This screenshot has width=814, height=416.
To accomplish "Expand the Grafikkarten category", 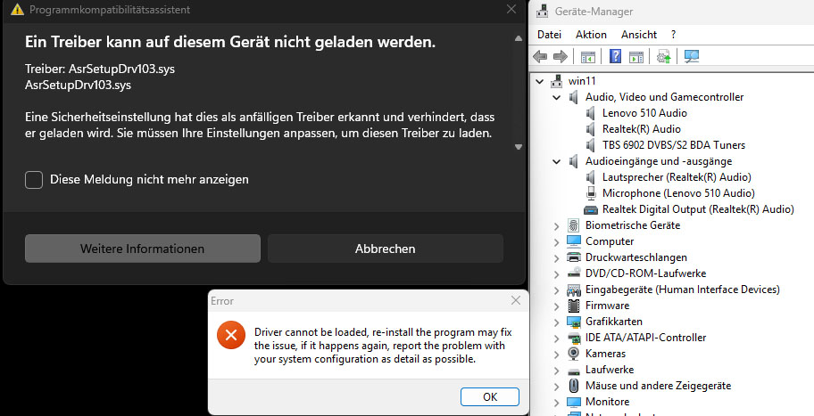I will point(557,322).
